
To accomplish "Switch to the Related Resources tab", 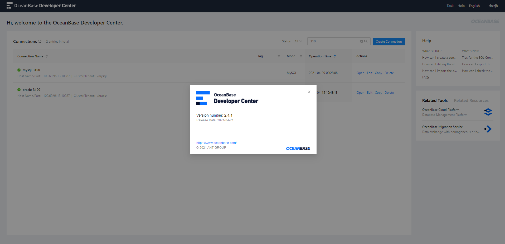I will click(x=471, y=101).
